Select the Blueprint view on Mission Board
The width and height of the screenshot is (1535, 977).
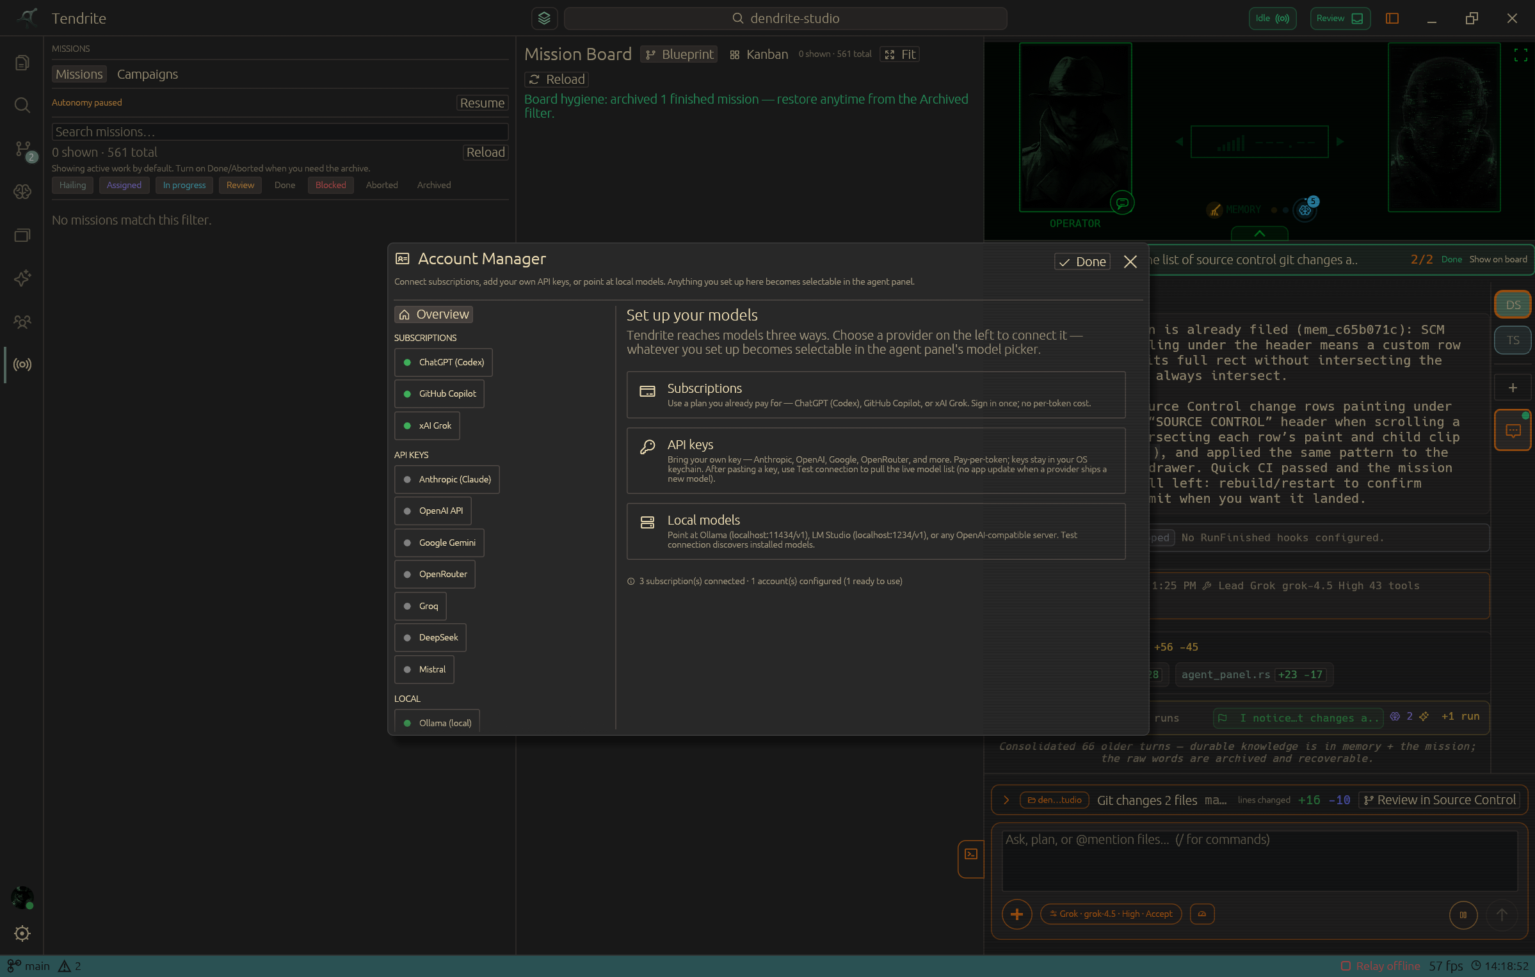(679, 54)
